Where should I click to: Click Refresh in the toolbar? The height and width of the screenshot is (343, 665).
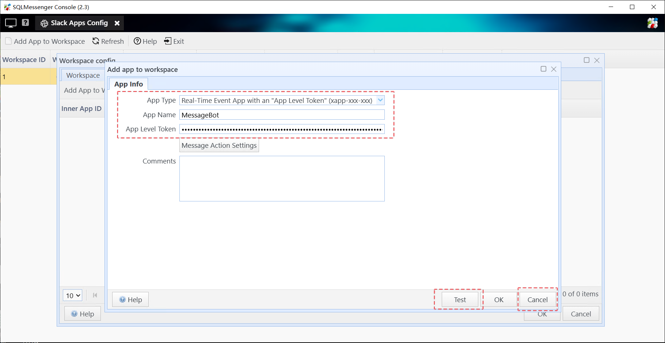tap(108, 41)
